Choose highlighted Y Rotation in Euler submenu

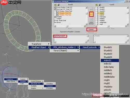tap(50, 86)
